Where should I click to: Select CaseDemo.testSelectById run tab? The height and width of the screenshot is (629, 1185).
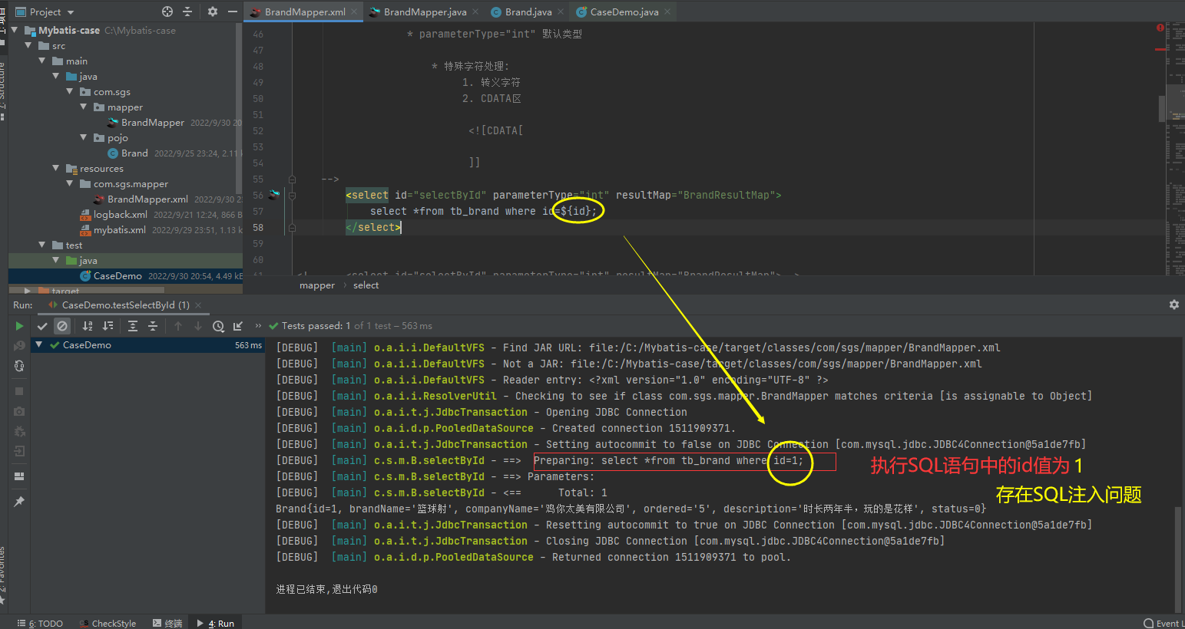click(126, 305)
